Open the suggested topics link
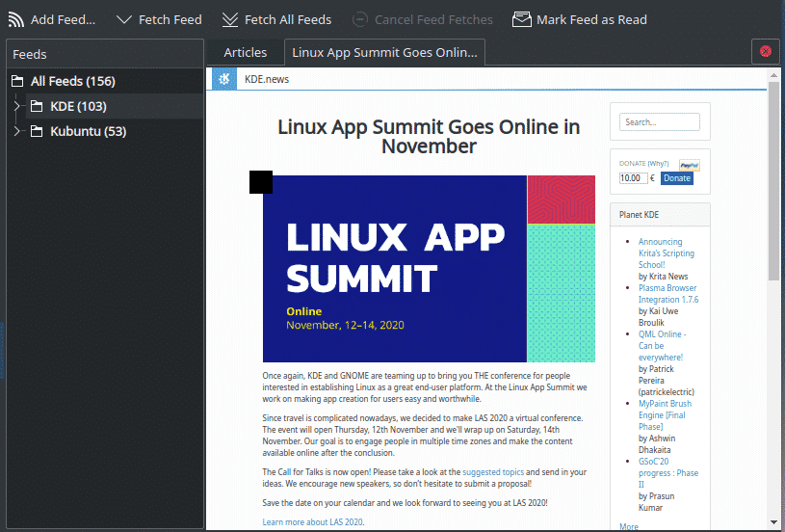 (x=493, y=472)
